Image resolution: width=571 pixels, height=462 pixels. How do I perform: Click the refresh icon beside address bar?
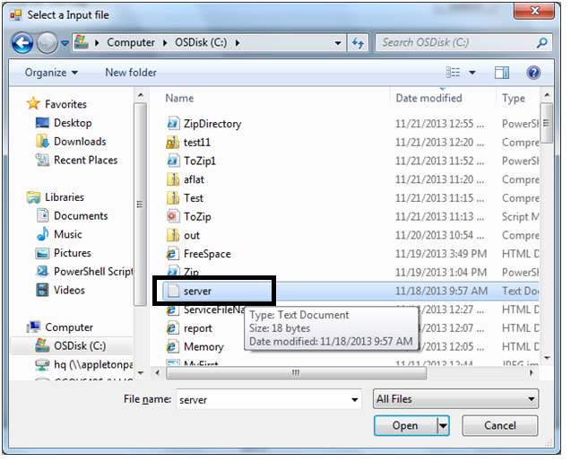(359, 42)
